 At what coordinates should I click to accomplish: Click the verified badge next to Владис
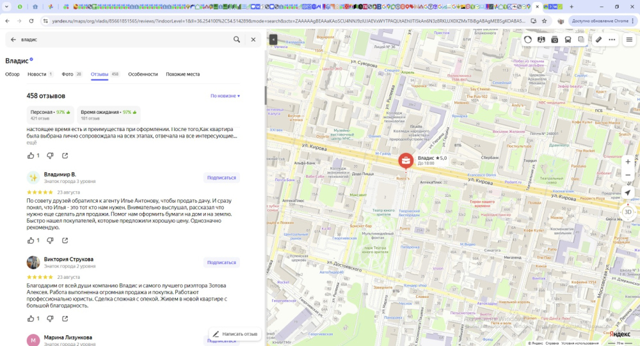point(31,59)
